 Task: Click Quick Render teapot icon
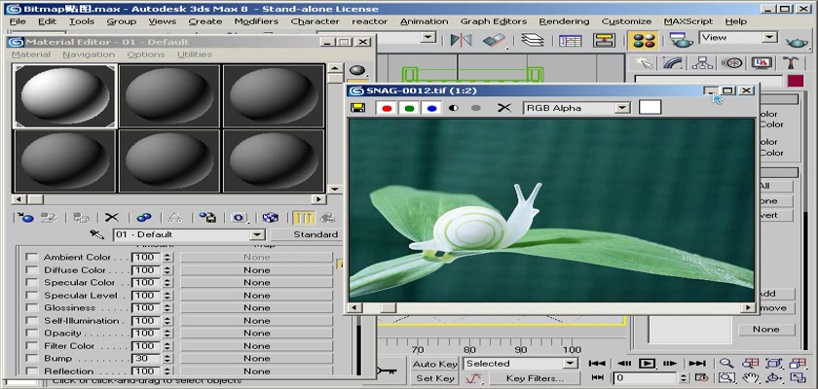click(797, 42)
